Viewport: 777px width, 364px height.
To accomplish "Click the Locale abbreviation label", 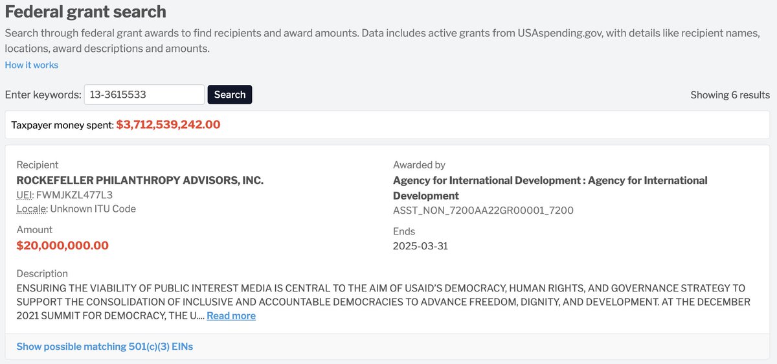I will coord(31,209).
